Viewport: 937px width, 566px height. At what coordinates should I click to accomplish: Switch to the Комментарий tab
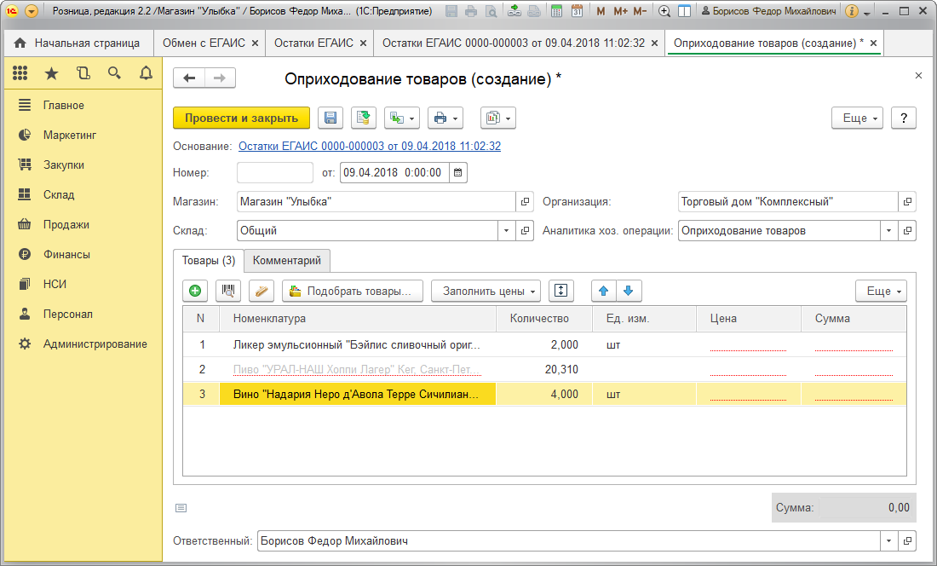(287, 261)
